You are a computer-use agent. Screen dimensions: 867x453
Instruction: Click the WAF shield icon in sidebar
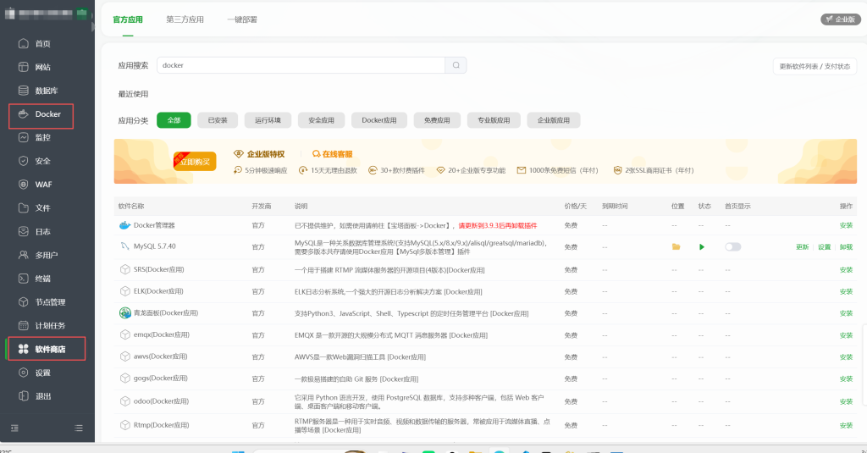pyautogui.click(x=24, y=184)
